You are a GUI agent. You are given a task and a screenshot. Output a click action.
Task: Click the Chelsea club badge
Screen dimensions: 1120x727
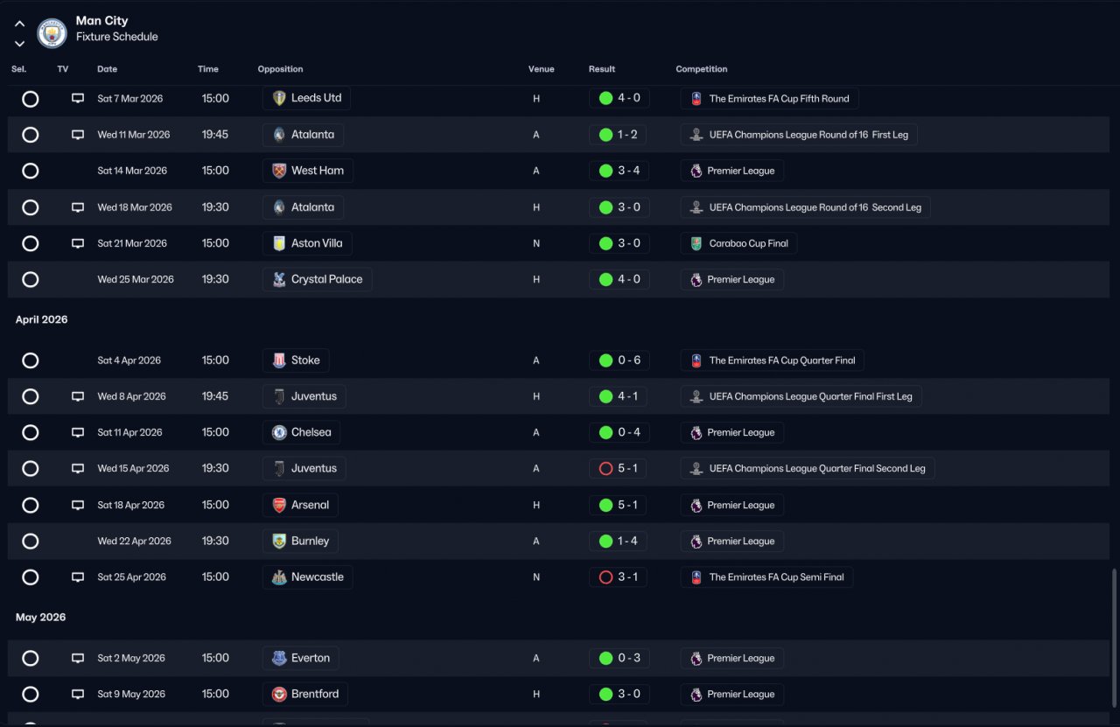[x=279, y=432]
